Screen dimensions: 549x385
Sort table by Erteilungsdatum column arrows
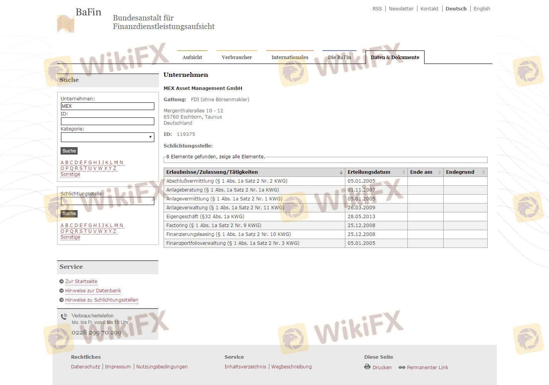404,172
